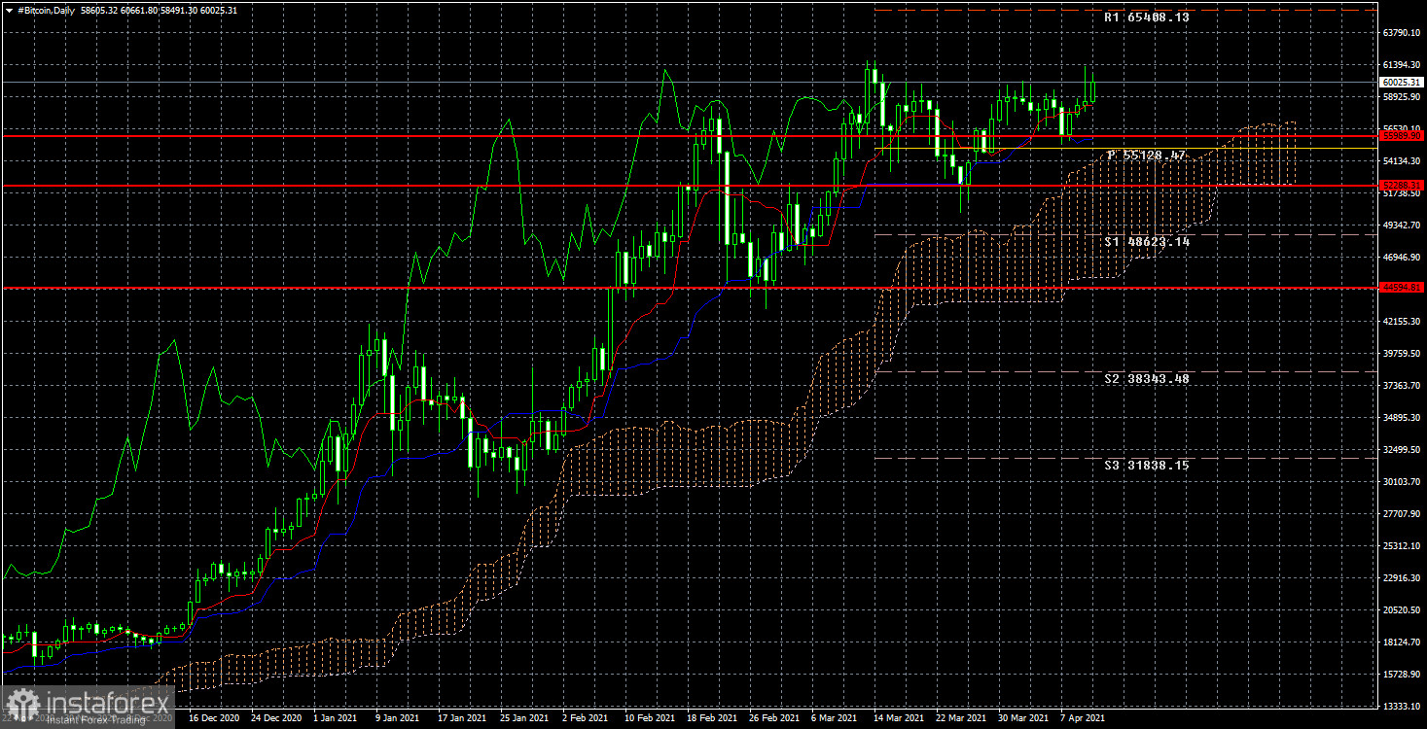Click the P 55128.47 pivot label
Image resolution: width=1427 pixels, height=729 pixels.
1146,156
